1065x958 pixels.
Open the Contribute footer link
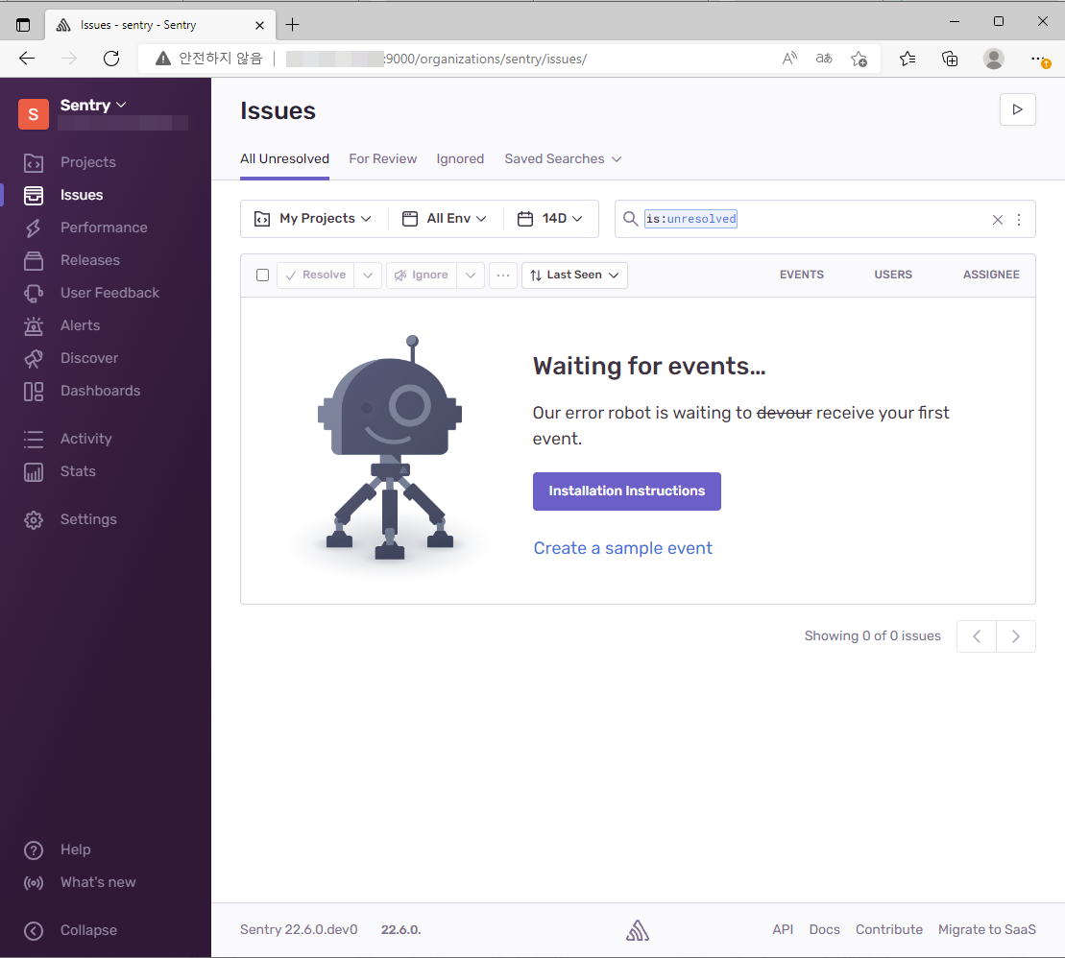888,929
